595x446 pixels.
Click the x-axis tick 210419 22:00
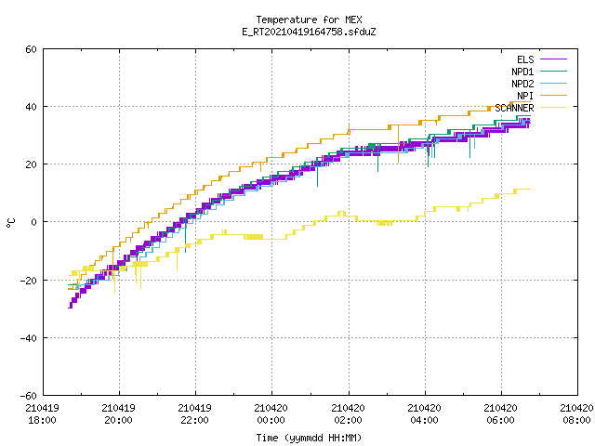(194, 414)
